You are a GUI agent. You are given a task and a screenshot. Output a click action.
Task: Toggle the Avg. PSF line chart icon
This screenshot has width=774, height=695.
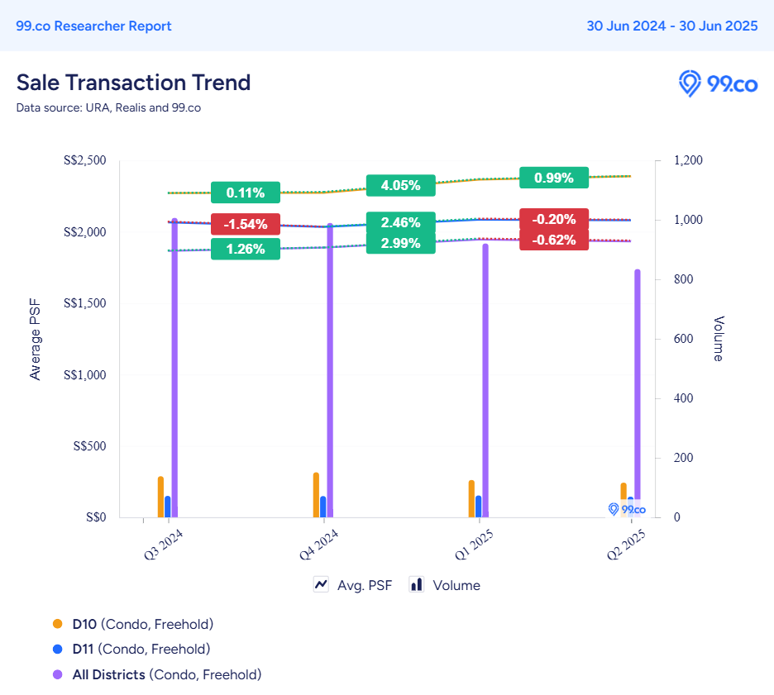[x=321, y=584]
